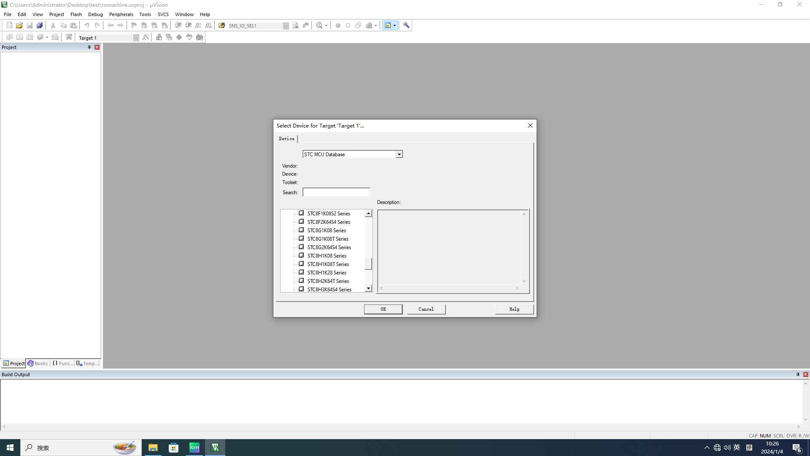
Task: Click the Options for Target wand icon
Action: coord(146,37)
